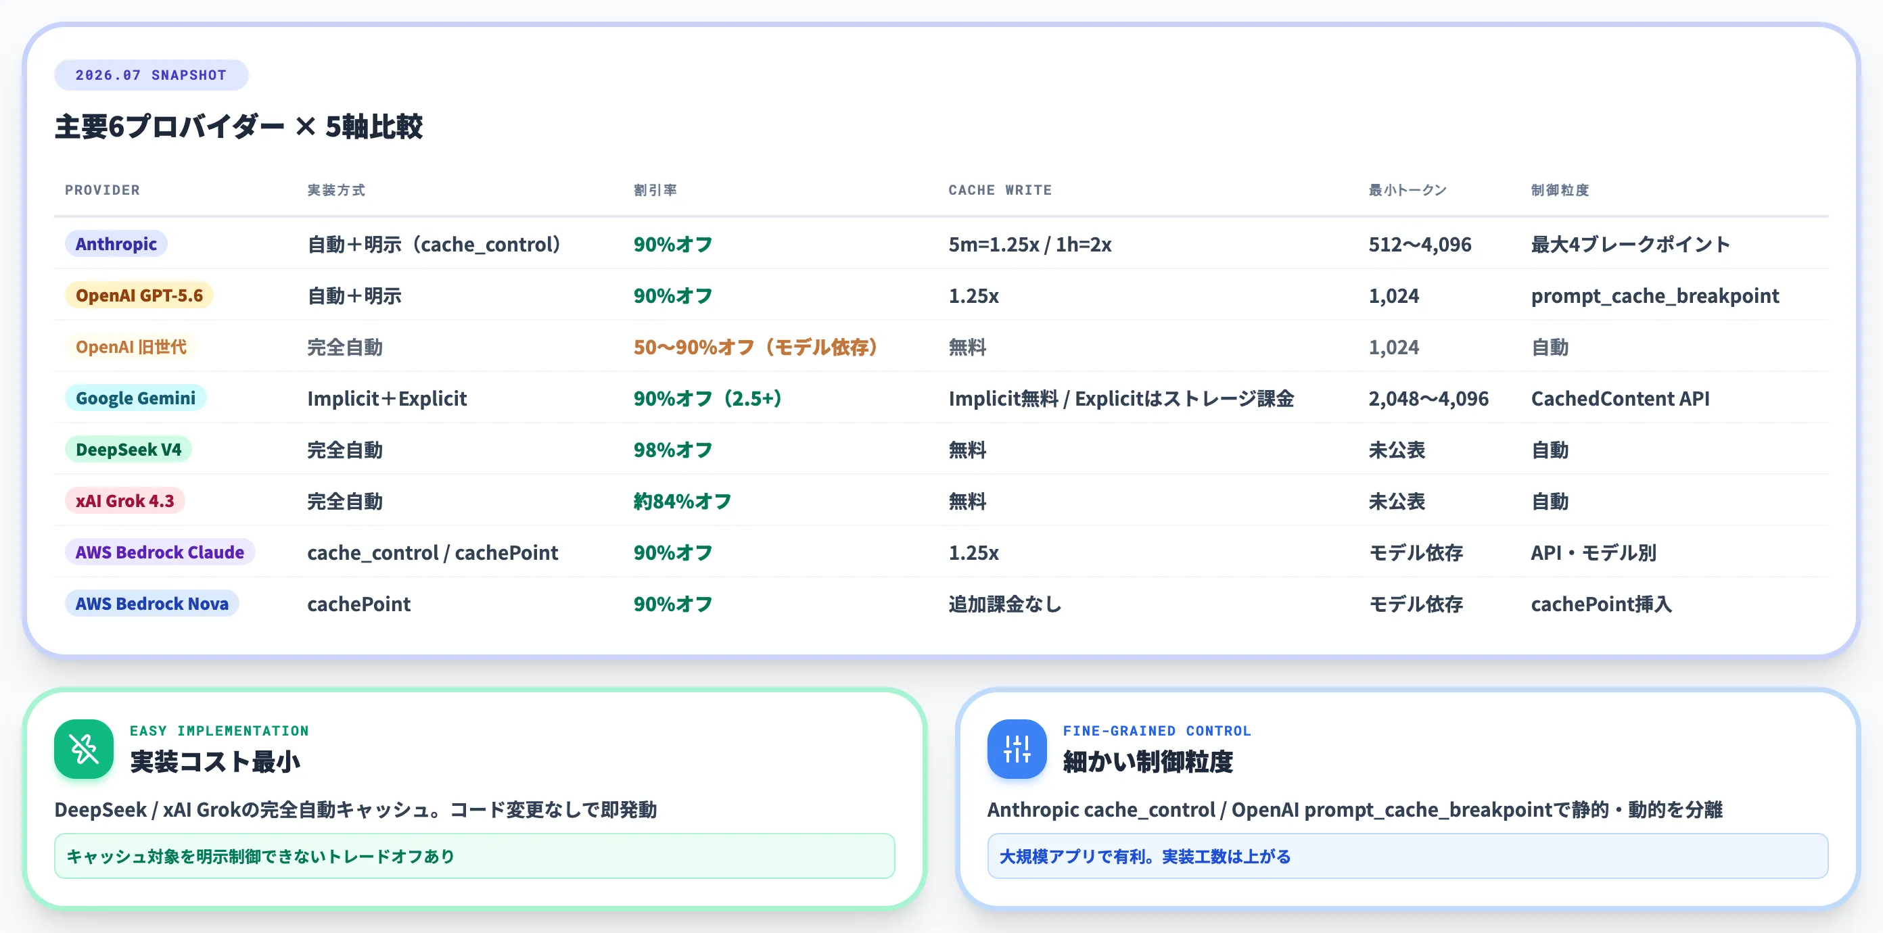Viewport: 1883px width, 933px height.
Task: Click 5m=1.25x / 1h=2x cache write cell
Action: click(1029, 244)
